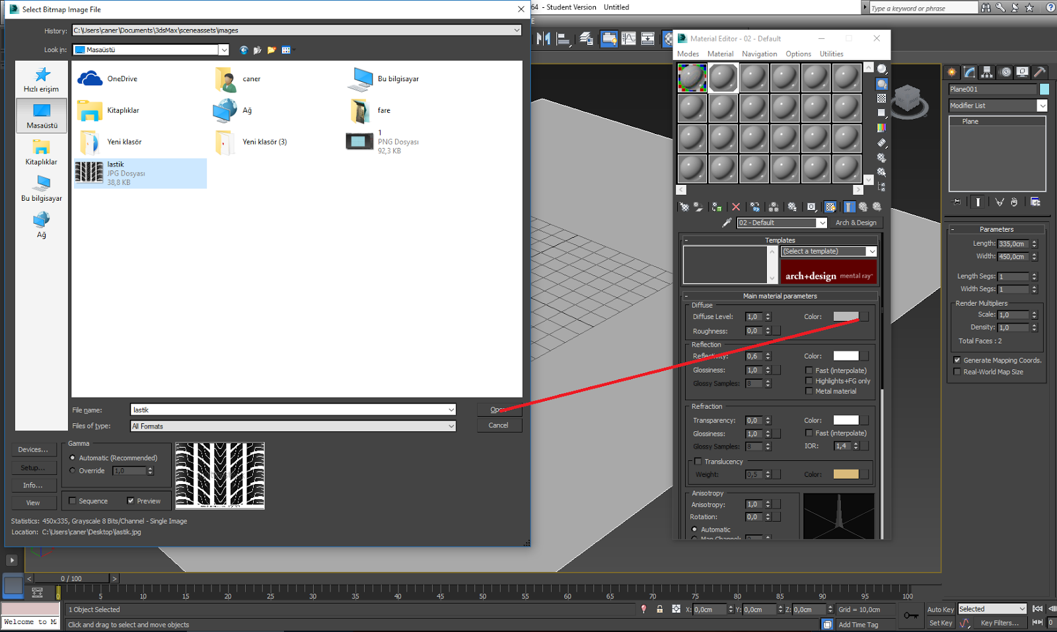Open Schematic View from main toolbar
This screenshot has width=1057, height=632.
[648, 39]
